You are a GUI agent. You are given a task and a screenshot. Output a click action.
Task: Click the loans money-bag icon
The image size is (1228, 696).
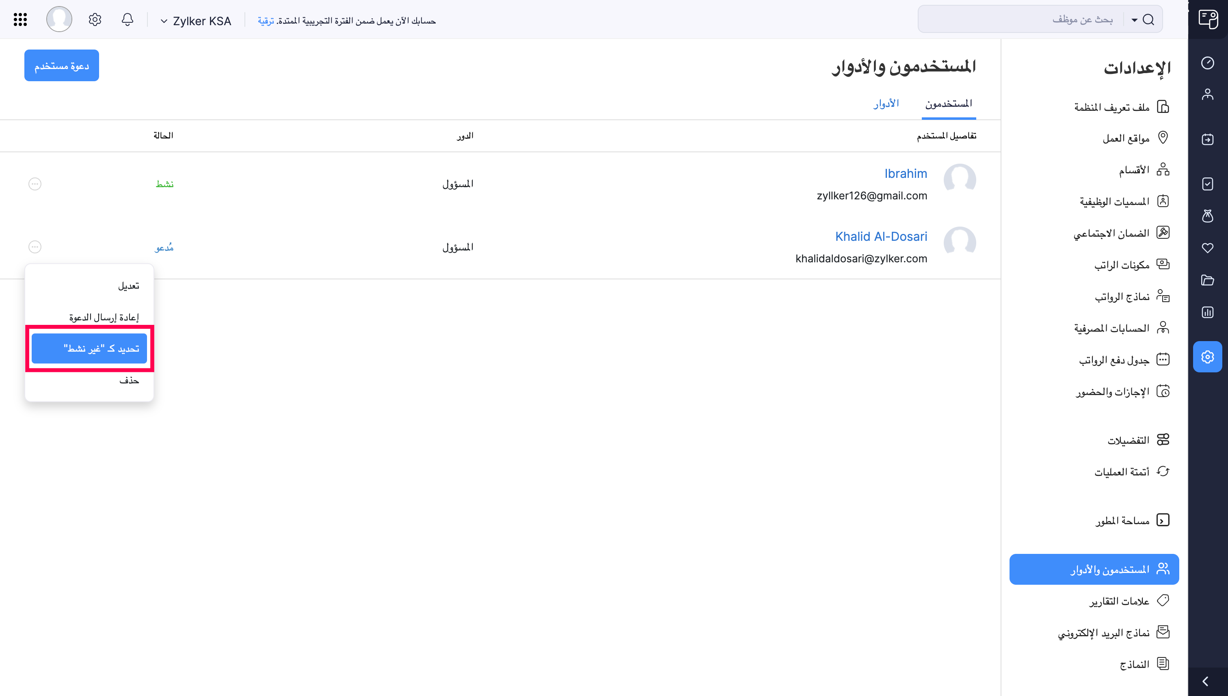tap(1208, 216)
